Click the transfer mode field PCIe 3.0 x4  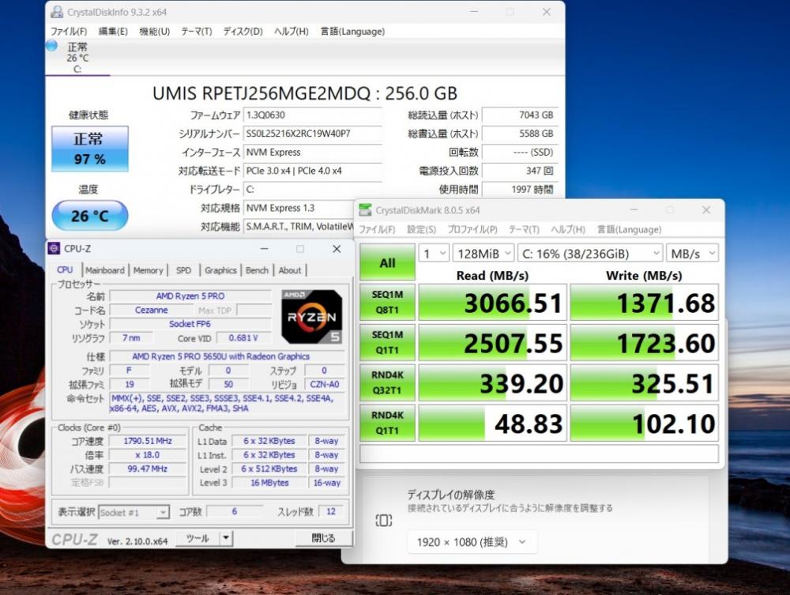(312, 171)
